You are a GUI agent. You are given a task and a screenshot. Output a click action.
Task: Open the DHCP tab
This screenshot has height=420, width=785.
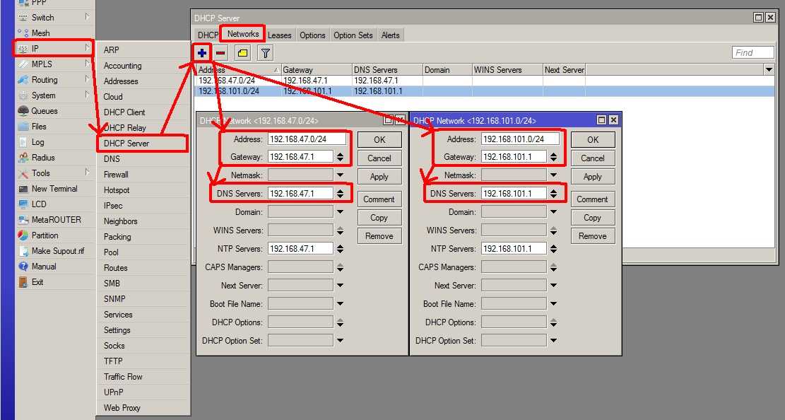point(208,35)
